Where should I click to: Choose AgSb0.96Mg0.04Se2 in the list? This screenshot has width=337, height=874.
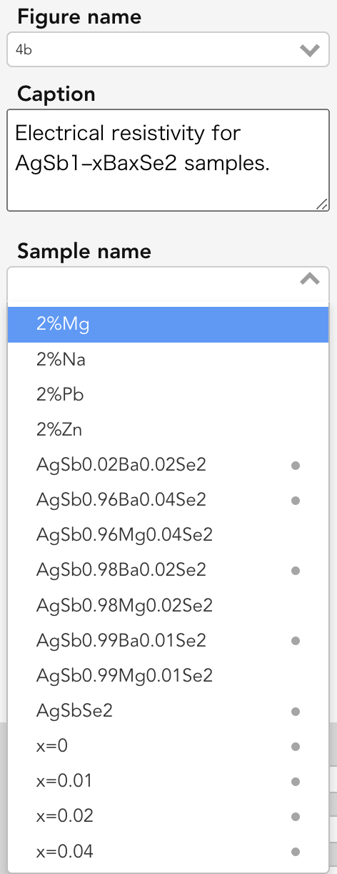click(x=168, y=535)
